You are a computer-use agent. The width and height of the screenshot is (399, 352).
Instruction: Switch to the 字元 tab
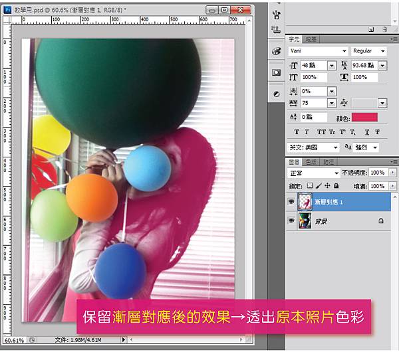[294, 39]
